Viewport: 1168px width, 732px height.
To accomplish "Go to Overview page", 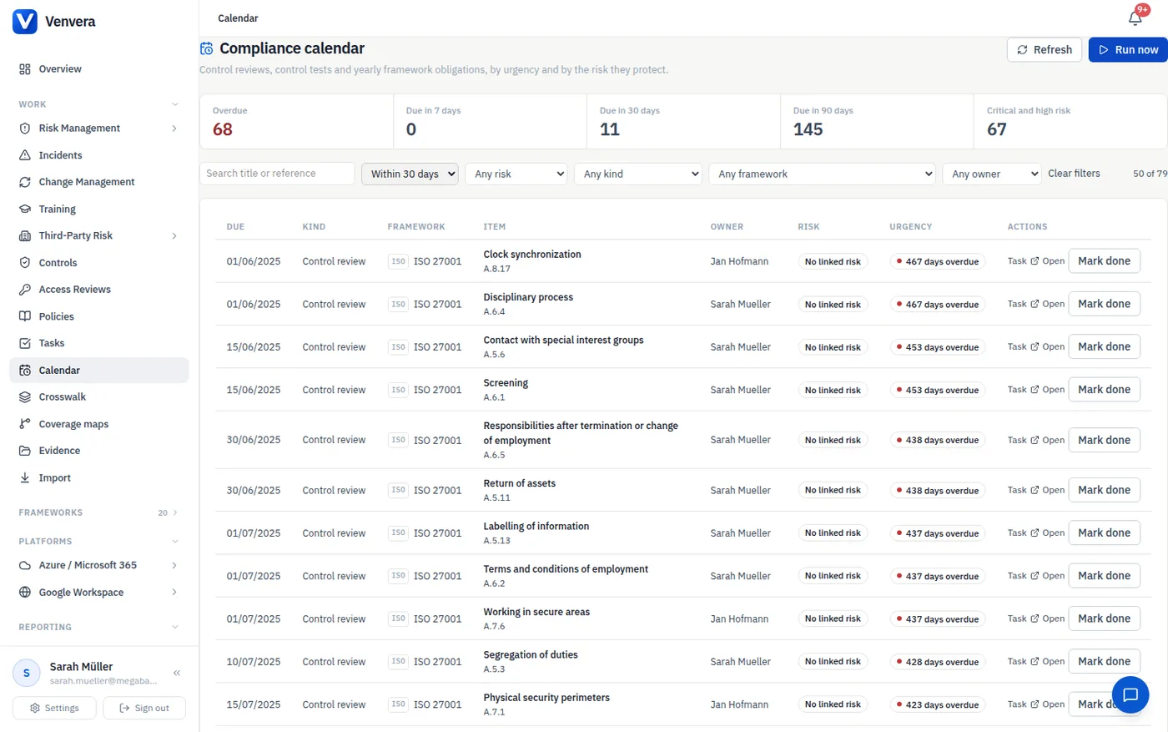I will point(99,69).
